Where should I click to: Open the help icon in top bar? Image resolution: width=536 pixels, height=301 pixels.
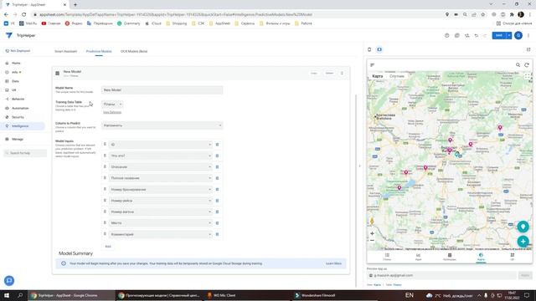pos(446,35)
